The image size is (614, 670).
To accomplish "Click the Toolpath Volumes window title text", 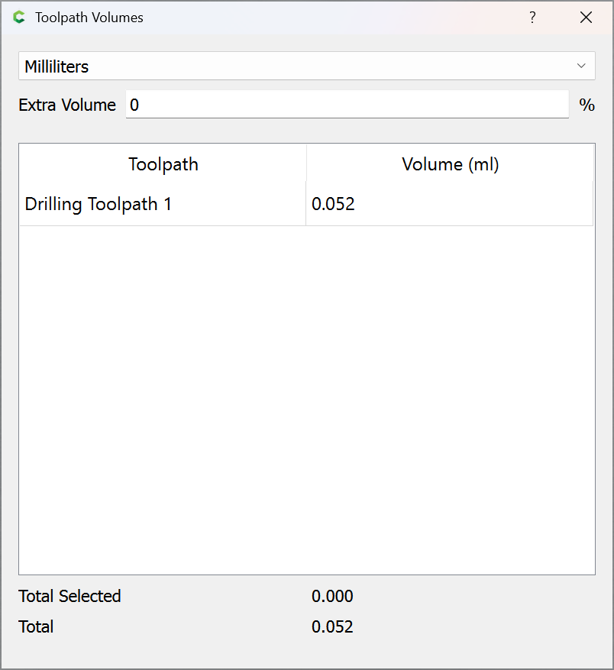I will pyautogui.click(x=89, y=18).
